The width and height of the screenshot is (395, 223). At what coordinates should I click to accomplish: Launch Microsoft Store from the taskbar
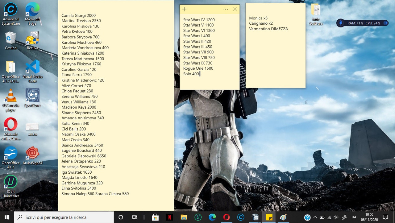[155, 217]
